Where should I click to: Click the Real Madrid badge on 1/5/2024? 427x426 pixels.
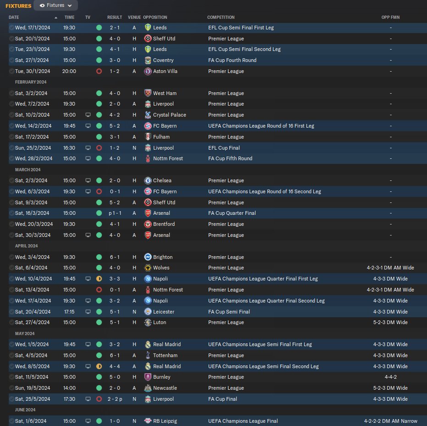[x=148, y=344]
